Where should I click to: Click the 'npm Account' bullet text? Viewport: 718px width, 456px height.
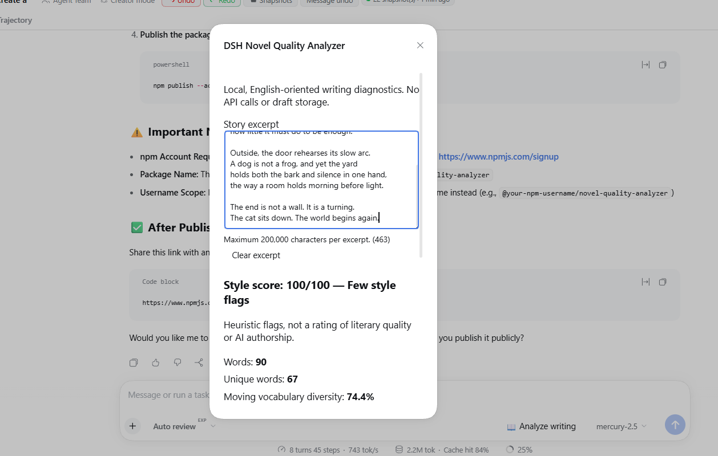coord(174,157)
